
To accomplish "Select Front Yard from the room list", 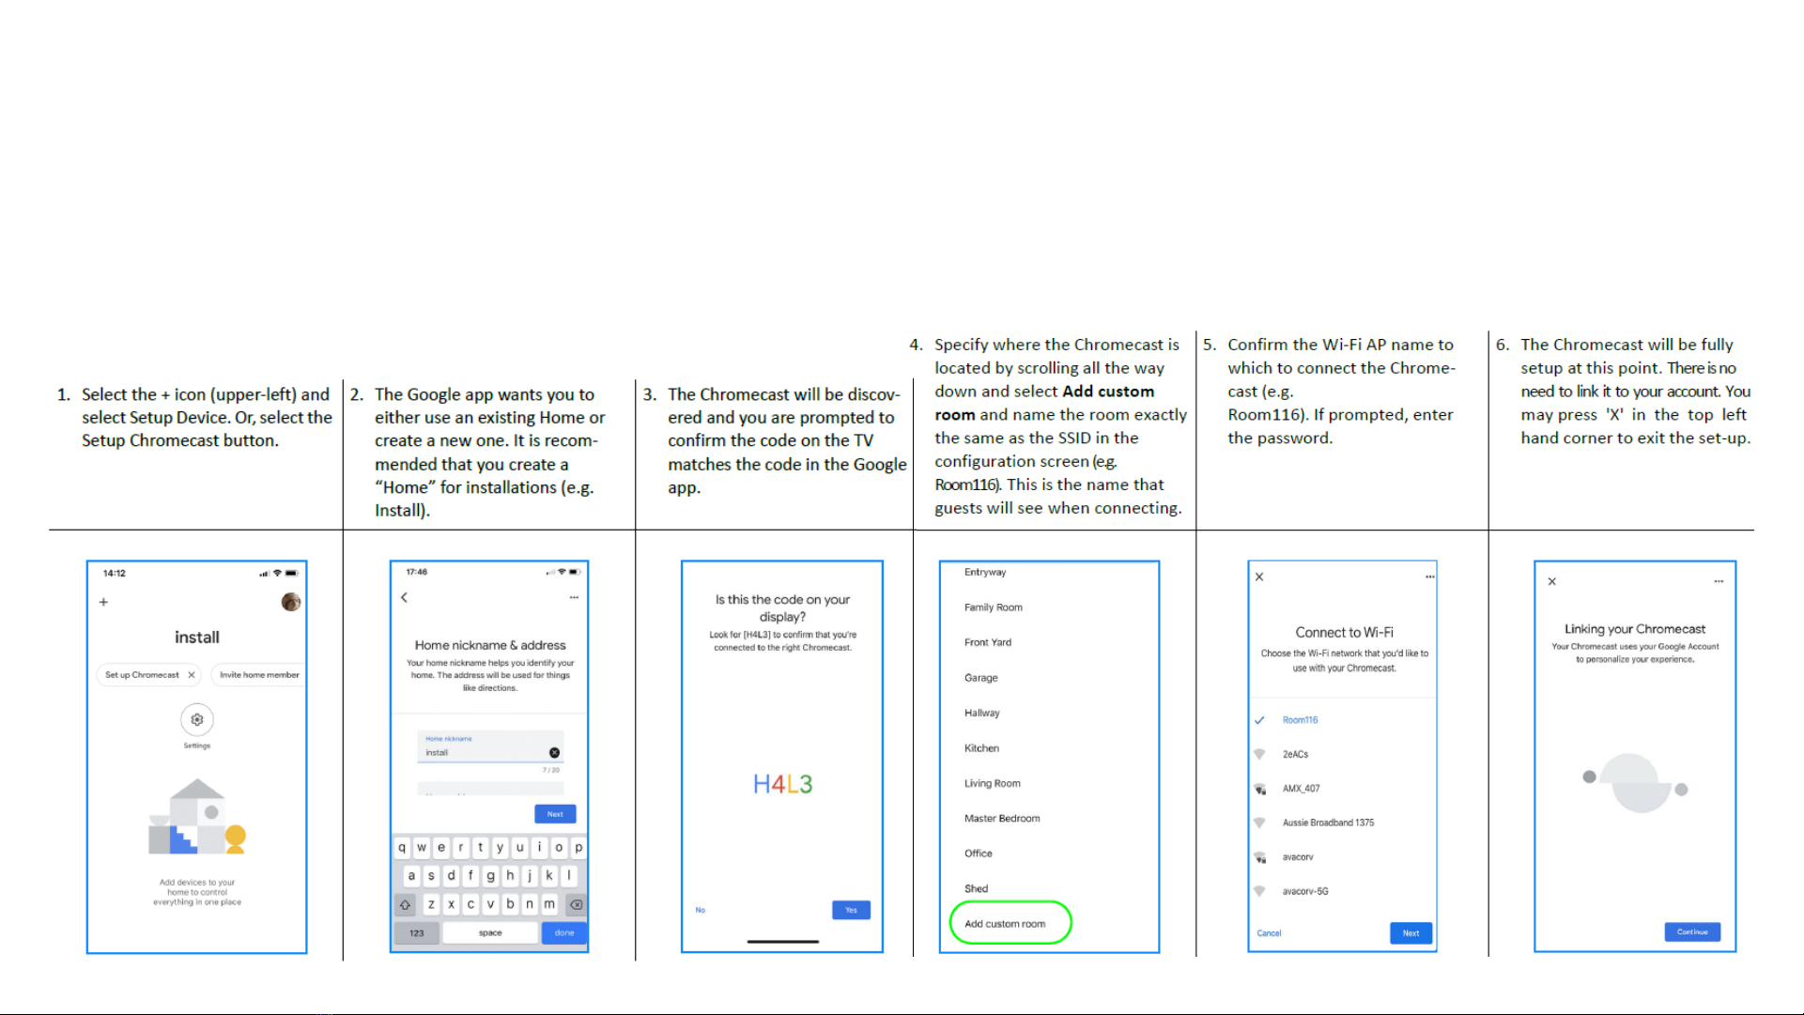I will (988, 642).
